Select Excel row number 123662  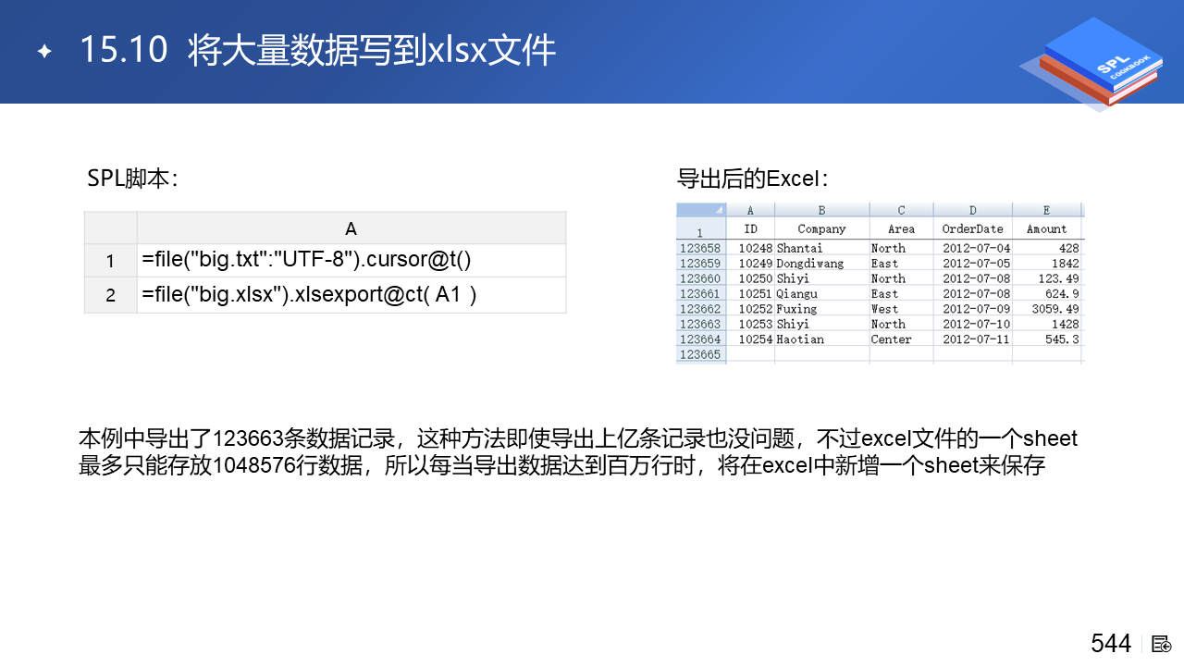click(701, 309)
